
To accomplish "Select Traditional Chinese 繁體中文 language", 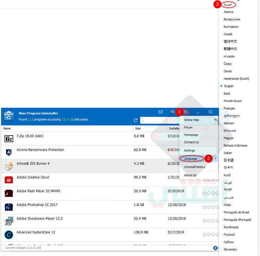I will tap(230, 49).
